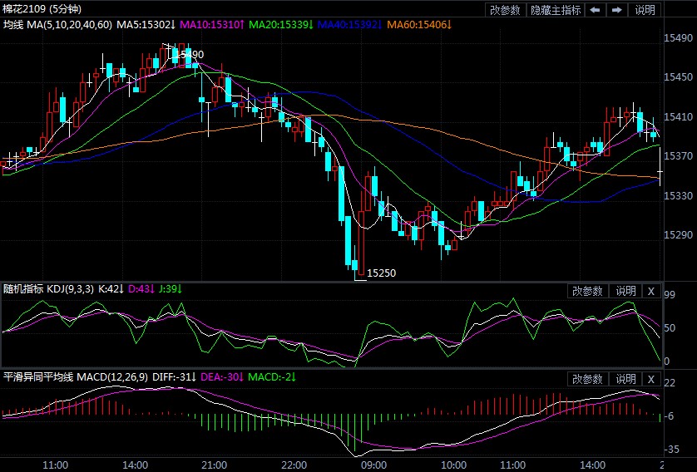Screen dimensions: 697x472
Task: Open the MACD 说明 description
Action: [x=625, y=379]
